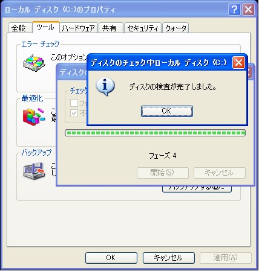Select the ツール tab
Screen dimensions: 259x271
[x=46, y=27]
